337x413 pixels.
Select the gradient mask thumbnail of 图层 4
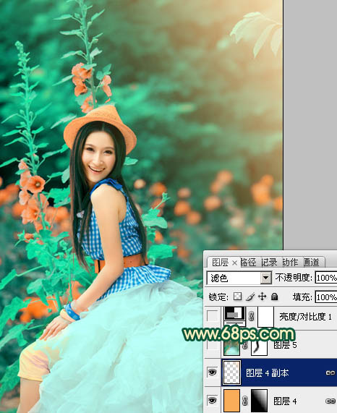[259, 401]
